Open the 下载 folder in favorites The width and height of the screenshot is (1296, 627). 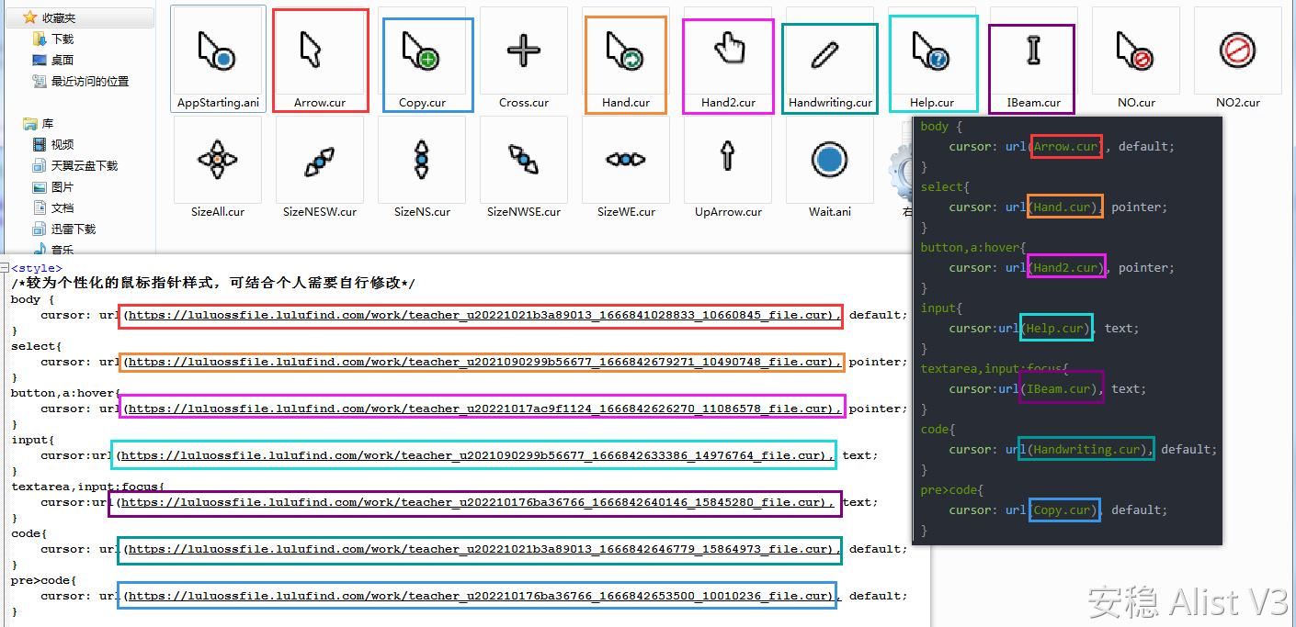[x=62, y=39]
